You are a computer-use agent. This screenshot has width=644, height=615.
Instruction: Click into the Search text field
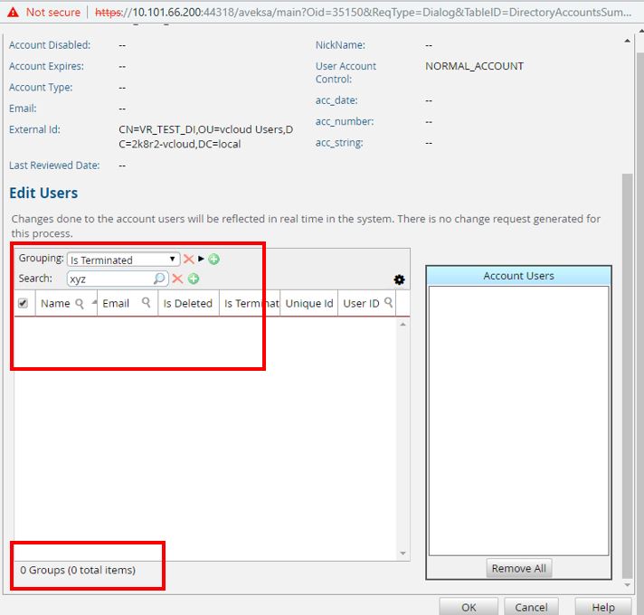(109, 279)
